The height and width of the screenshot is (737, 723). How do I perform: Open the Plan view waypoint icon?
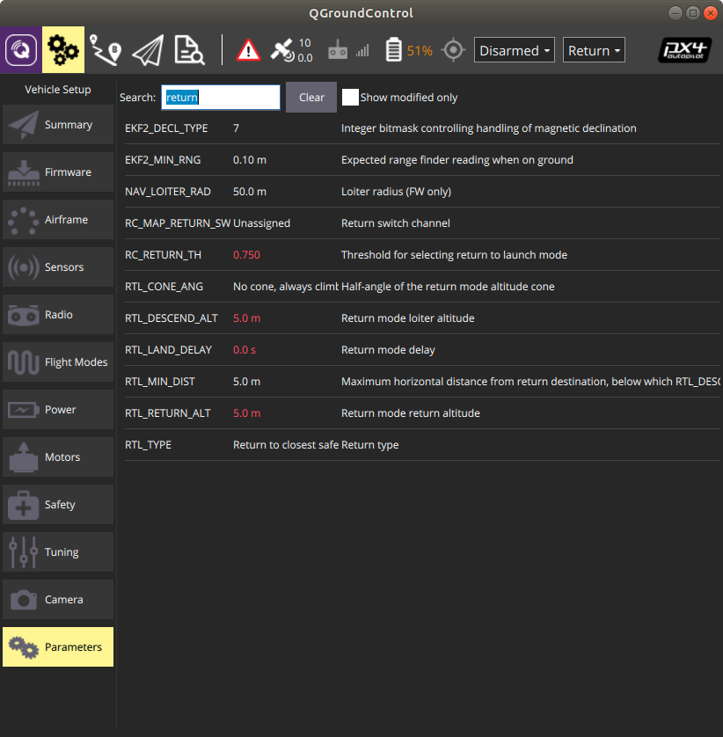(x=106, y=49)
